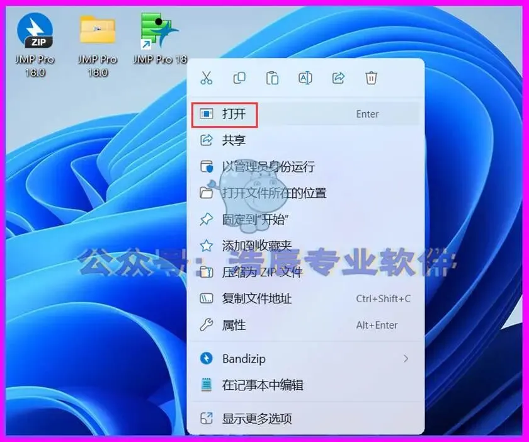
Task: Click the Delete trash can icon
Action: click(x=371, y=78)
